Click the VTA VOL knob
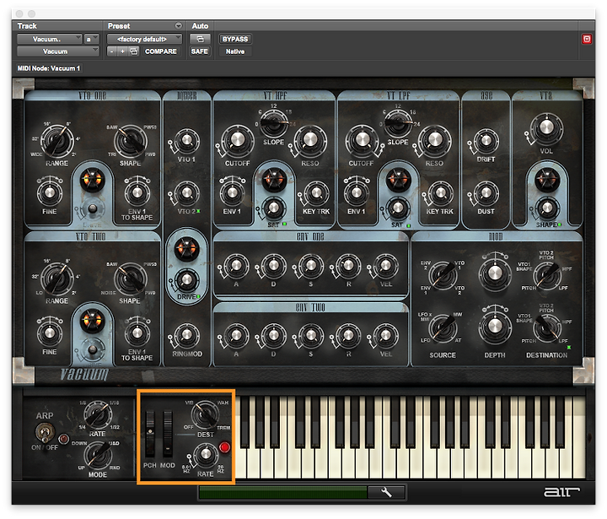Image resolution: width=607 pixels, height=519 pixels. pyautogui.click(x=545, y=128)
